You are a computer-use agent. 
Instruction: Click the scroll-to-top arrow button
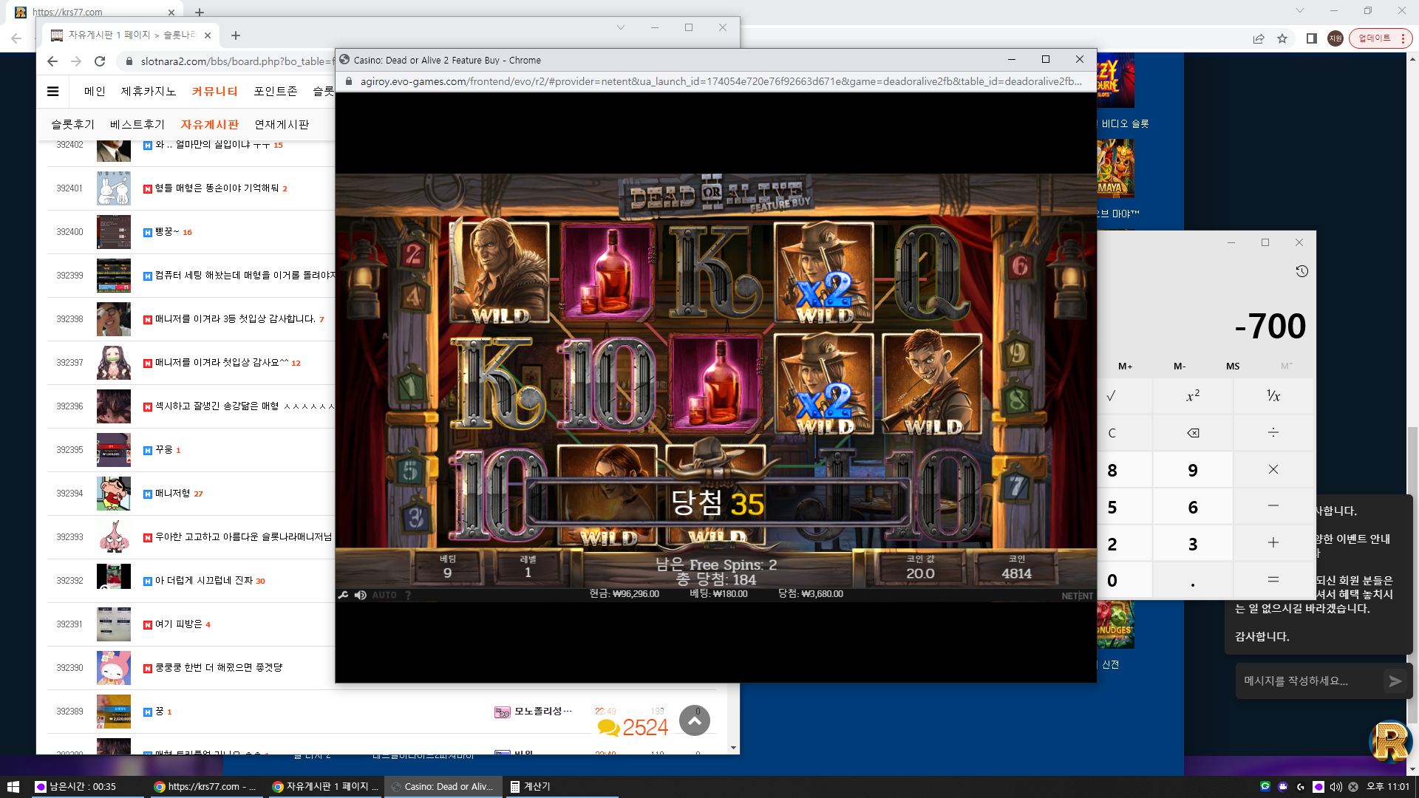point(695,720)
